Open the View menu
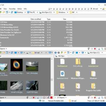 coord(5,9)
